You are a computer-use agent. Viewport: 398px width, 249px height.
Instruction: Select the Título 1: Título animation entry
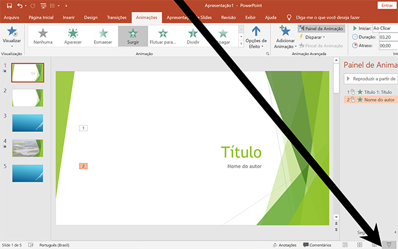pos(371,92)
